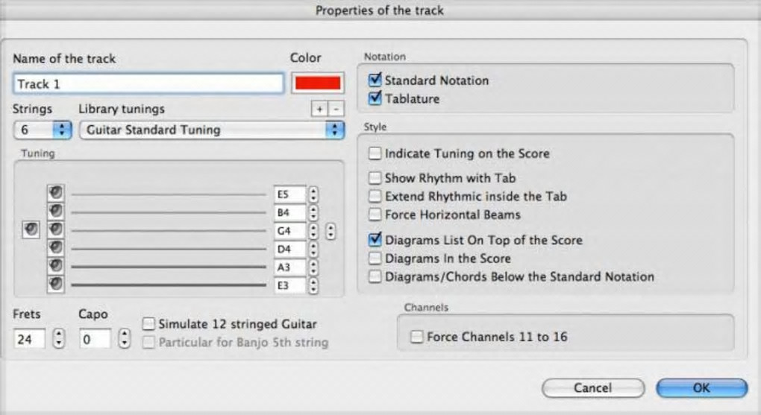Play the E5 string speaker icon
The height and width of the screenshot is (415, 761).
pos(56,194)
